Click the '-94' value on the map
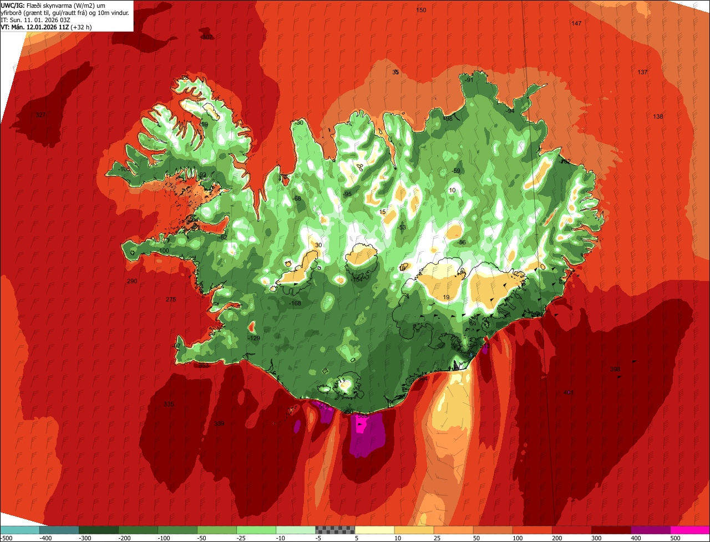This screenshot has width=710, height=542. (510, 111)
